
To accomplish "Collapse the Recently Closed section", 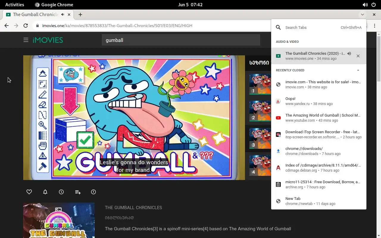I will [x=358, y=70].
